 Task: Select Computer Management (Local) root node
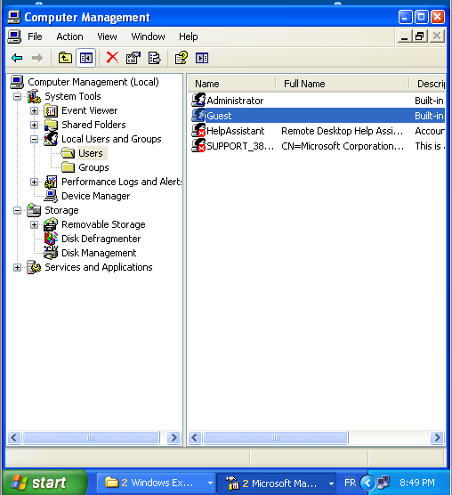(93, 82)
